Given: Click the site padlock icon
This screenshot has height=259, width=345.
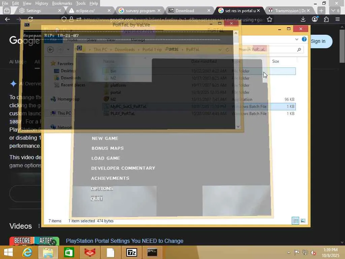Looking at the screenshot, I should pyautogui.click(x=71, y=19).
